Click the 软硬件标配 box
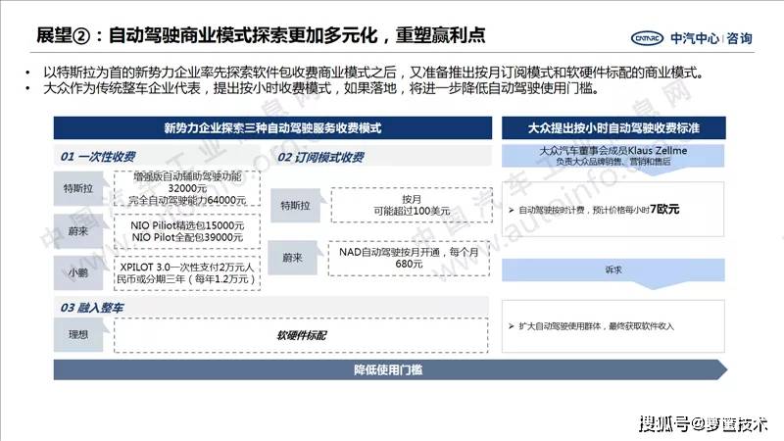Viewport: 784px width, 441px height. pos(301,335)
